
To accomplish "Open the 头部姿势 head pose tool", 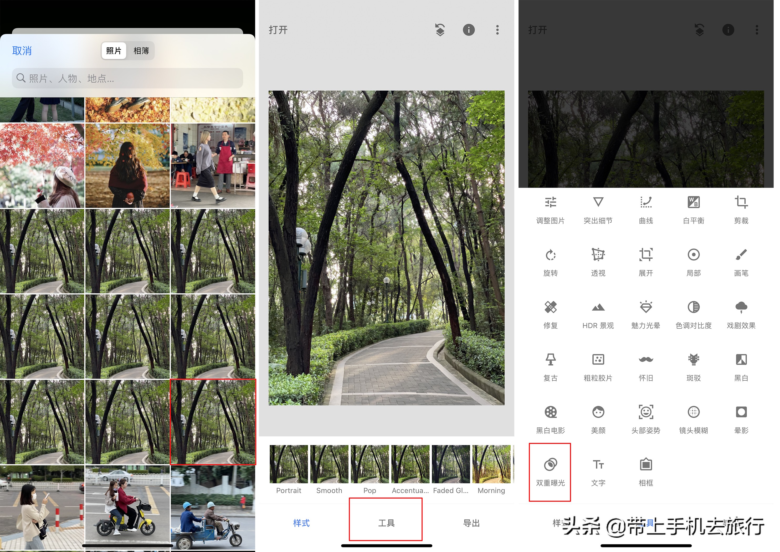I will pyautogui.click(x=646, y=420).
